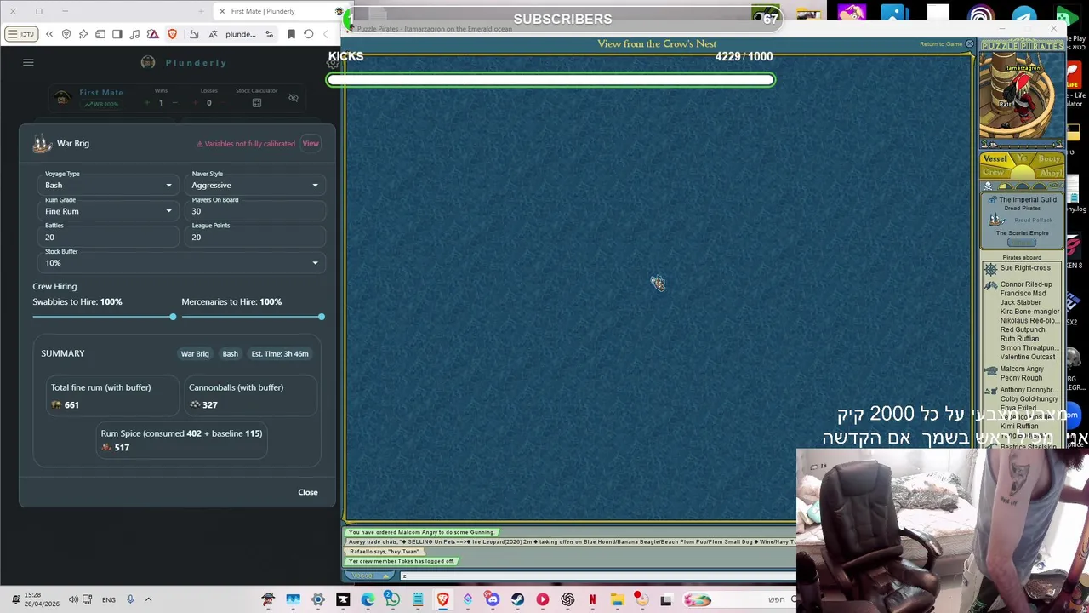Viewport: 1089px width, 613px height.
Task: Select the Vessel tab in Puzzle Pirates
Action: pos(995,158)
